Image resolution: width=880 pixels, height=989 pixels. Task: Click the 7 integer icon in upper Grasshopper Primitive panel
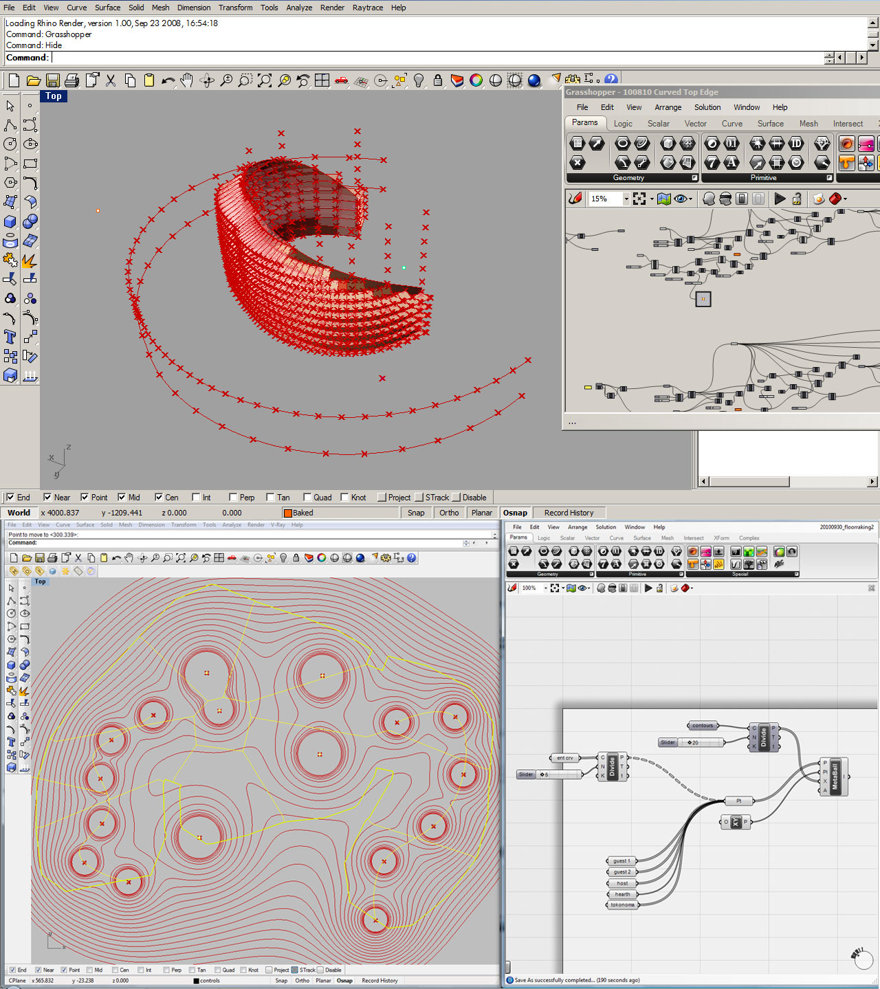(712, 162)
